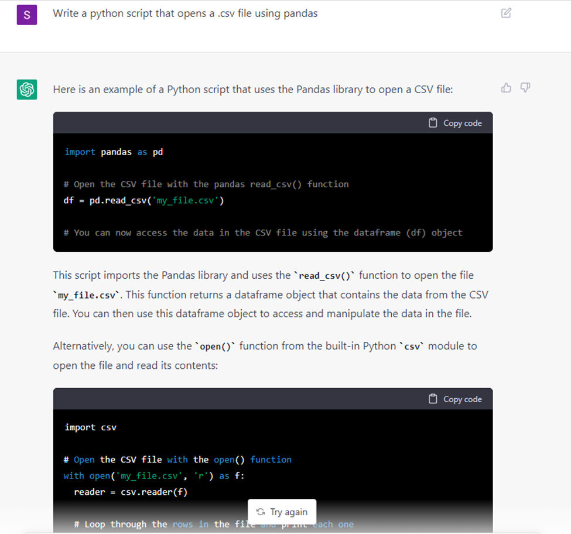Give the response a thumbs down

point(525,88)
